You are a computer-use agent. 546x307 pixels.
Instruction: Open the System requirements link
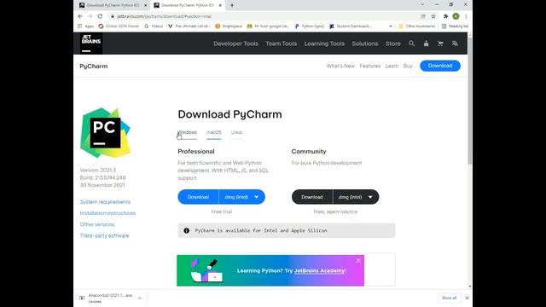[x=105, y=202]
